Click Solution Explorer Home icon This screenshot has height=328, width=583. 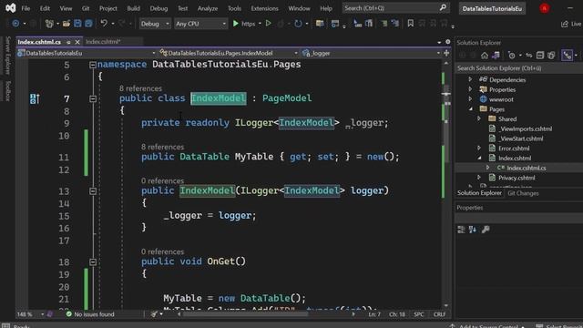click(x=484, y=56)
